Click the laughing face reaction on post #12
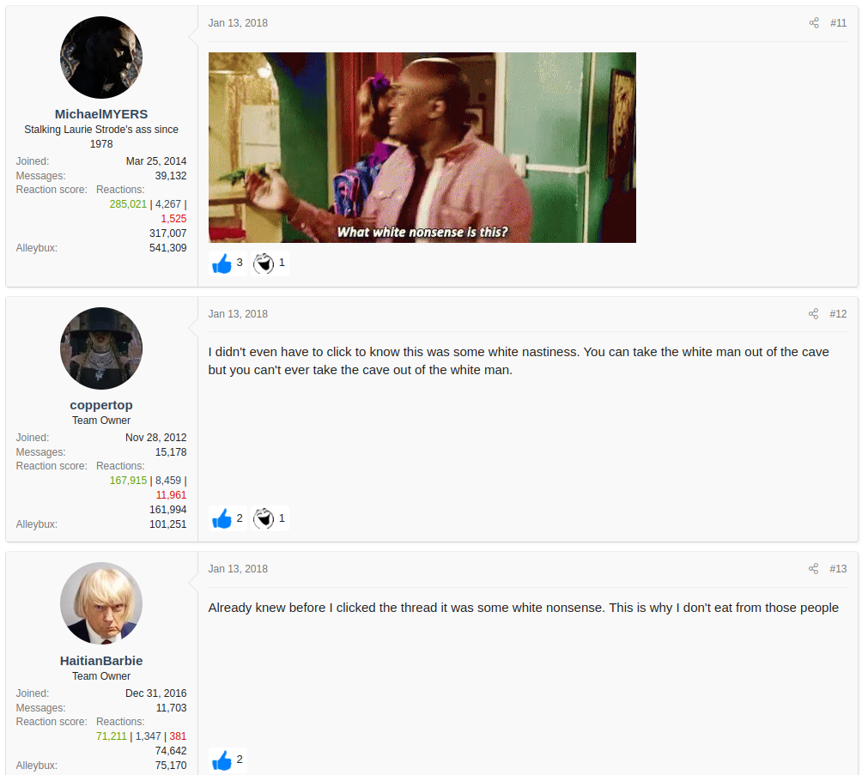This screenshot has width=868, height=775. [264, 518]
